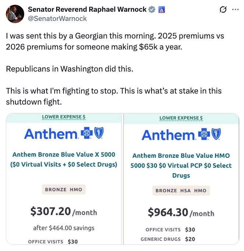Viewport: 244px width, 251px height.
Task: Select the Anthem Bronze Blue Value HMO title
Action: [x=181, y=165]
